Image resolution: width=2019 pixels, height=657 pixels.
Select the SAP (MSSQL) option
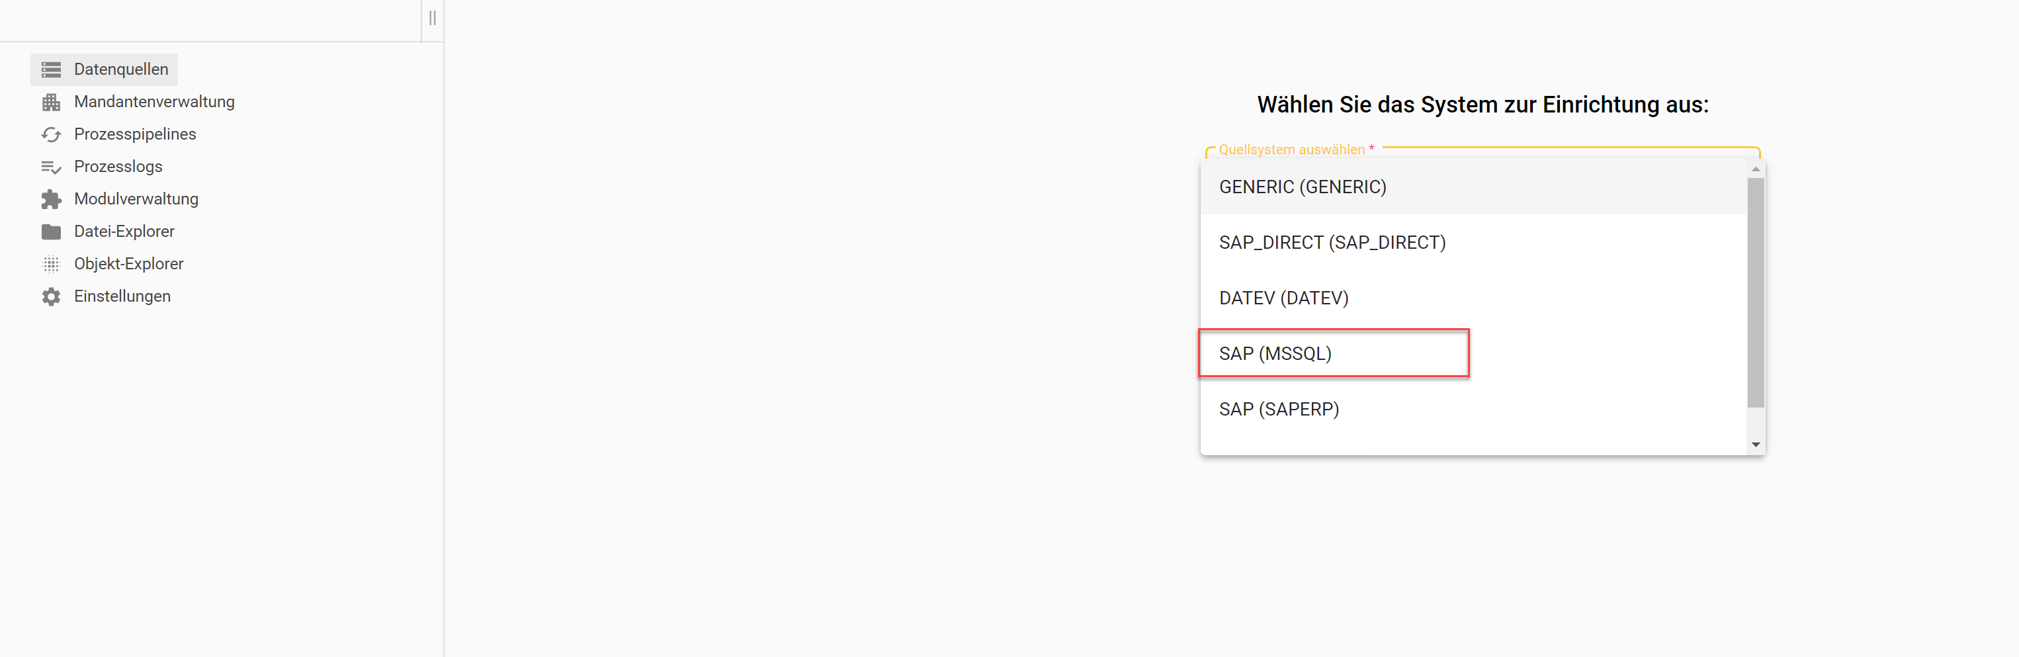(1274, 353)
